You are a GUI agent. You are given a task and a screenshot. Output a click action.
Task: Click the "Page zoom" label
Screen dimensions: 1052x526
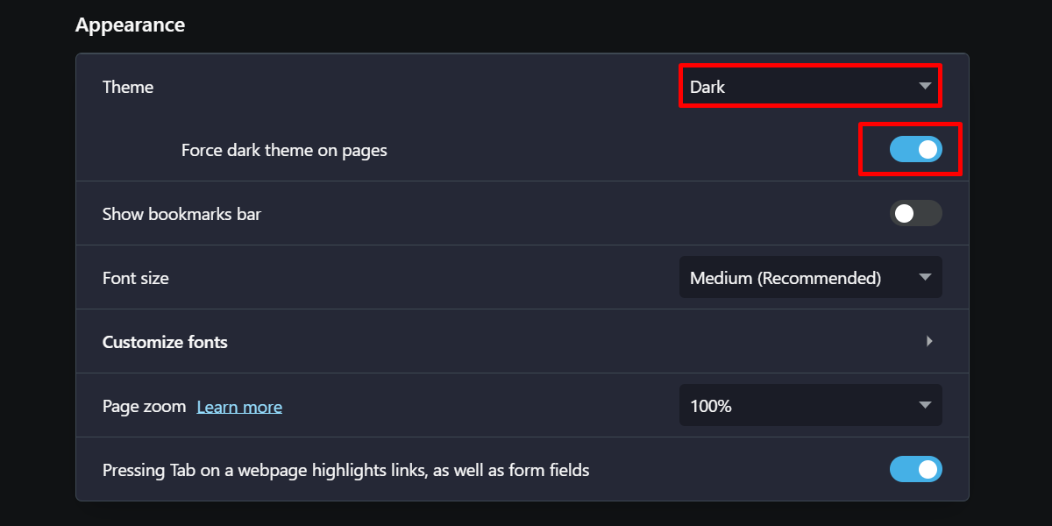(x=143, y=406)
